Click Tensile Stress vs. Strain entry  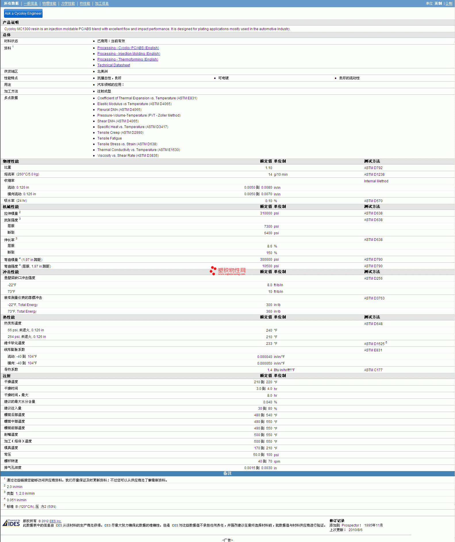(x=127, y=144)
